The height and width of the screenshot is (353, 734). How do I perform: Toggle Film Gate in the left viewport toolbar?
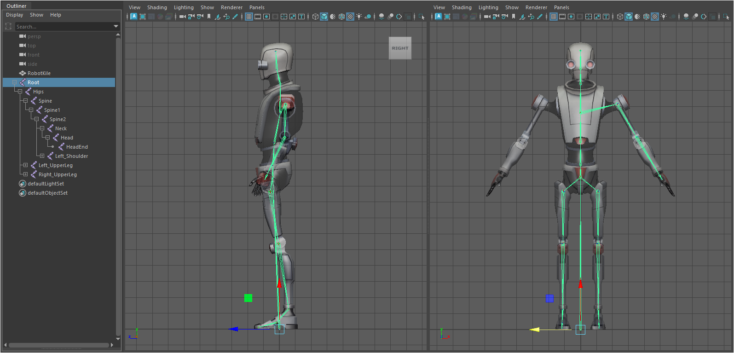click(x=258, y=17)
